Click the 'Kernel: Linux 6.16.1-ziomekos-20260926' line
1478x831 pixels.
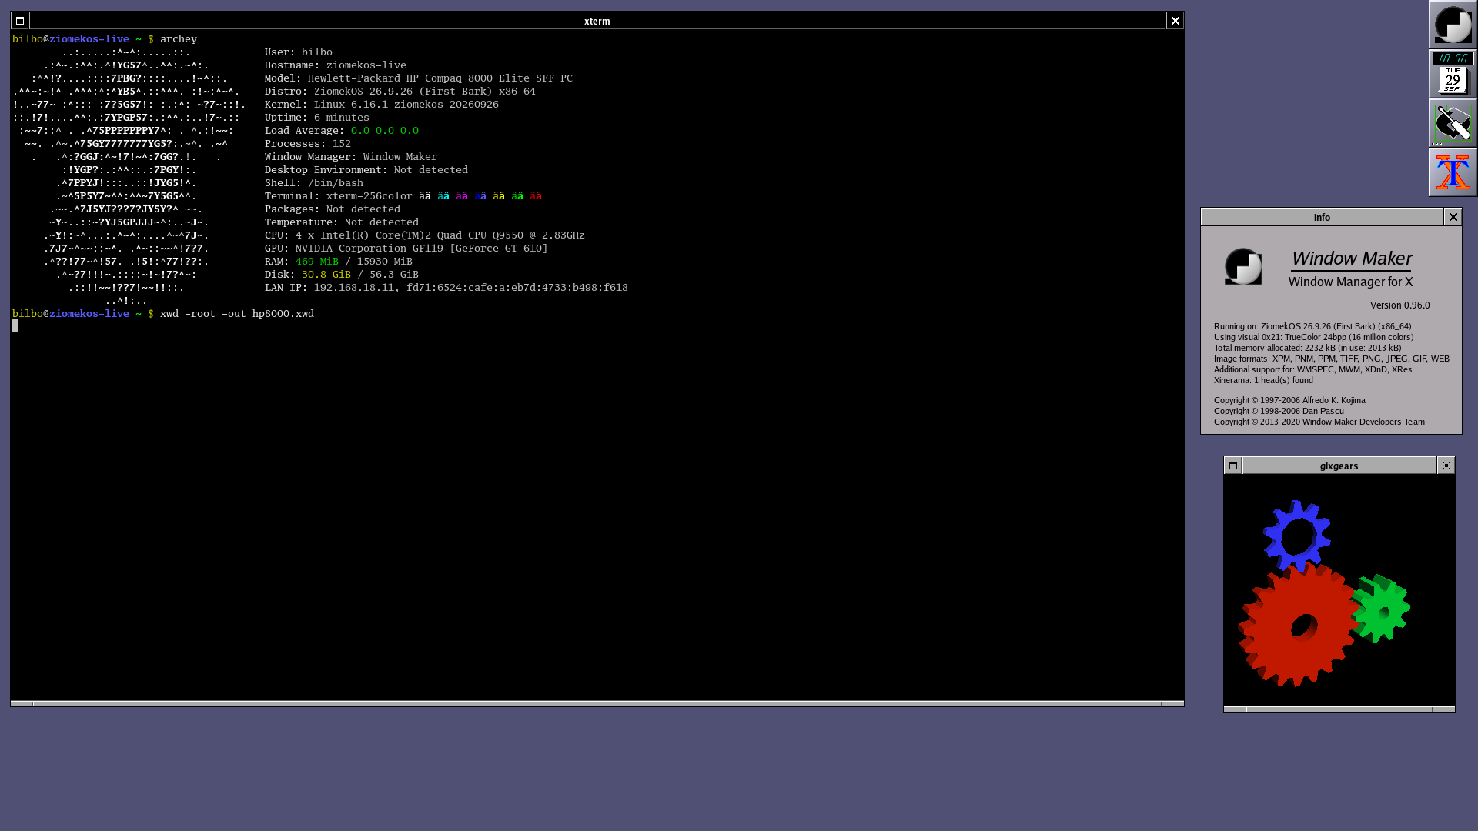click(x=382, y=105)
